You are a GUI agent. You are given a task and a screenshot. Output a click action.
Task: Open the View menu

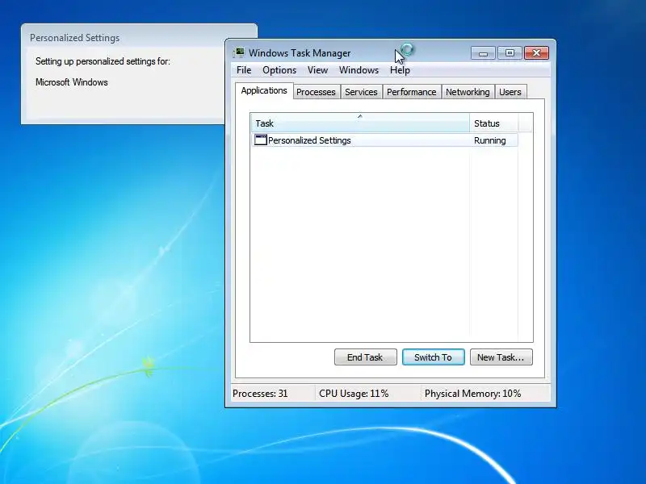coord(317,70)
